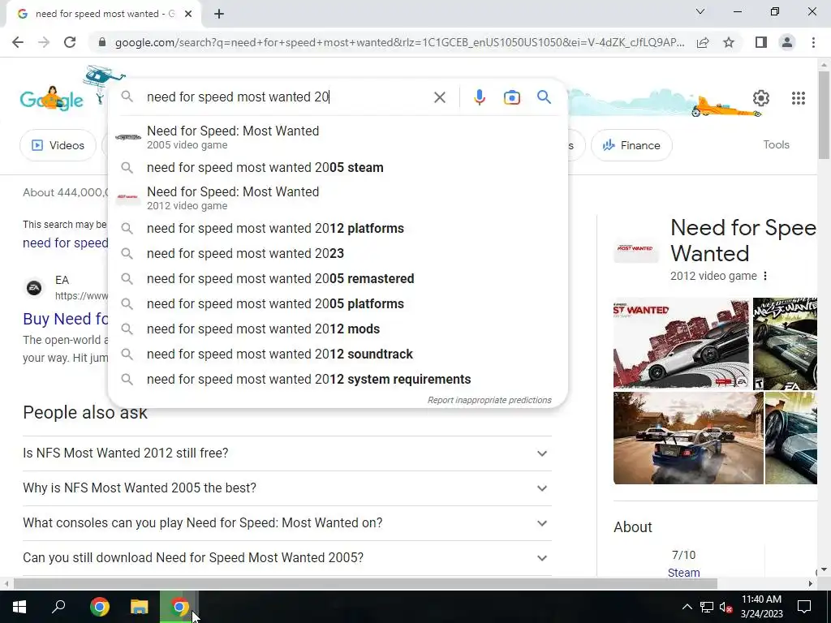
Task: Open a new browser tab
Action: pyautogui.click(x=219, y=14)
